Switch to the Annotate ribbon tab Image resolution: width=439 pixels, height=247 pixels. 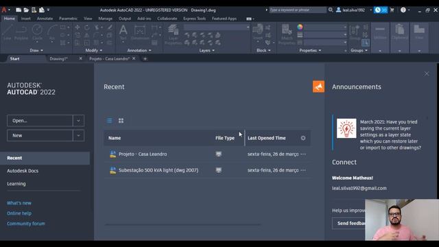point(45,19)
